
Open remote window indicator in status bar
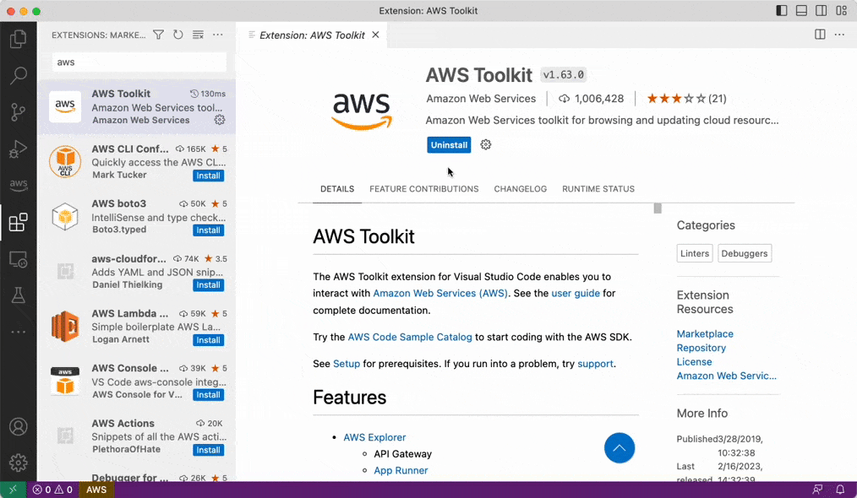[13, 490]
